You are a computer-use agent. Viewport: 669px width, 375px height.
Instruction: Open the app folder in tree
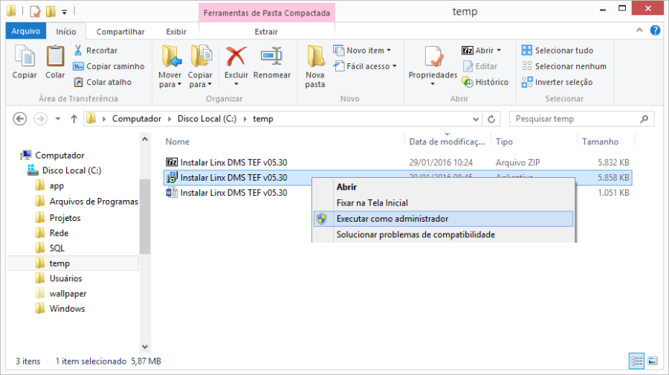(50, 186)
